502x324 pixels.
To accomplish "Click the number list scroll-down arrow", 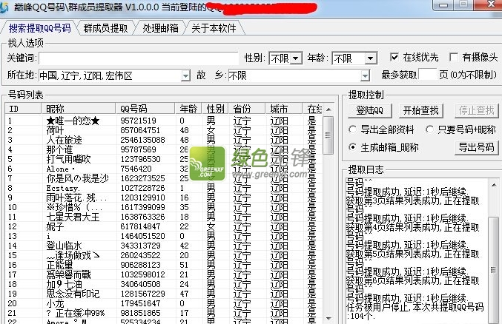I will [x=328, y=319].
